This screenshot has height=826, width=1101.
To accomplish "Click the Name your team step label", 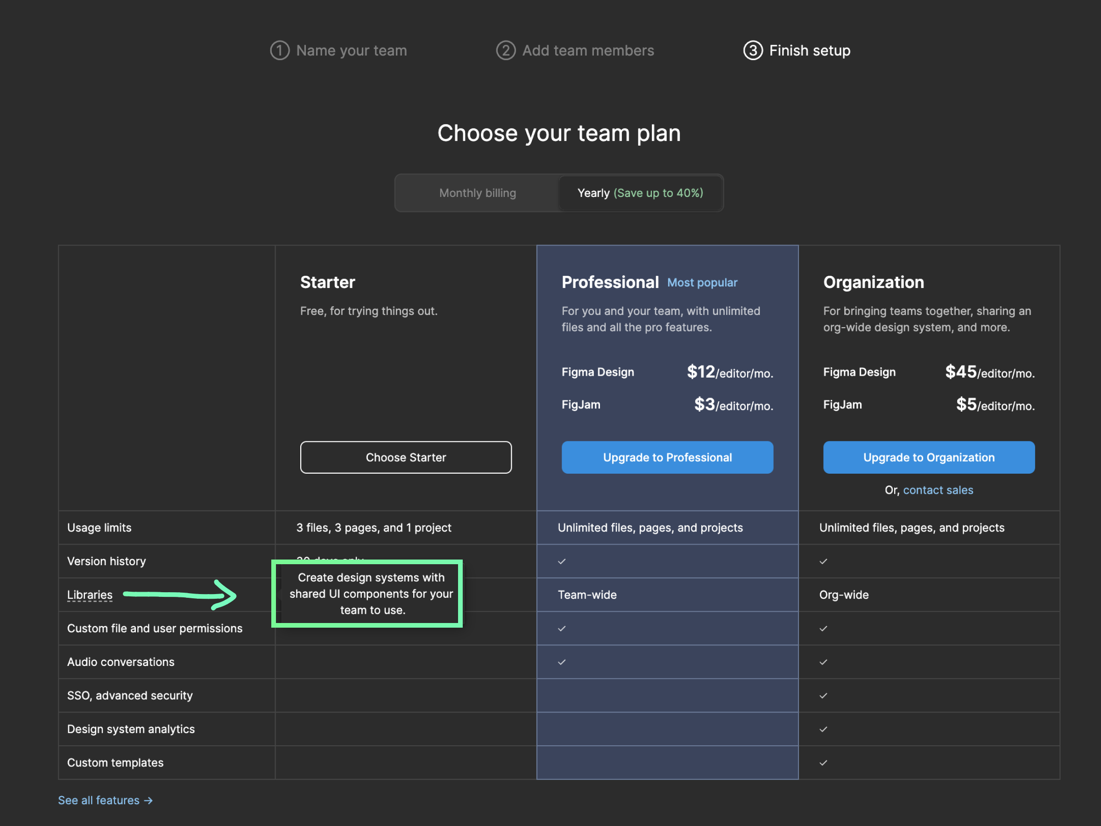I will coord(352,50).
